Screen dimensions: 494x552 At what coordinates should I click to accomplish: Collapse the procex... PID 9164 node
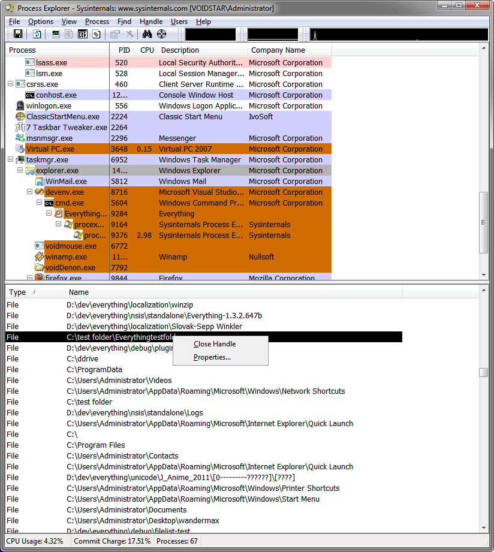click(x=58, y=224)
